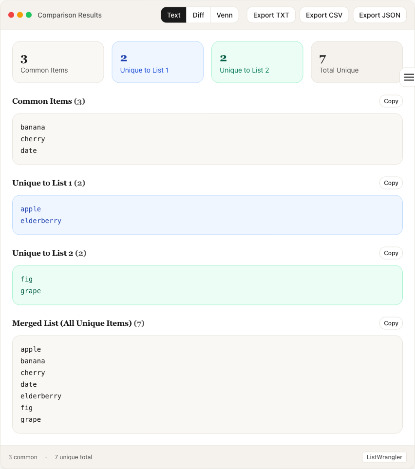Copy the Unique to List 1 items
415x469 pixels.
[x=391, y=183]
